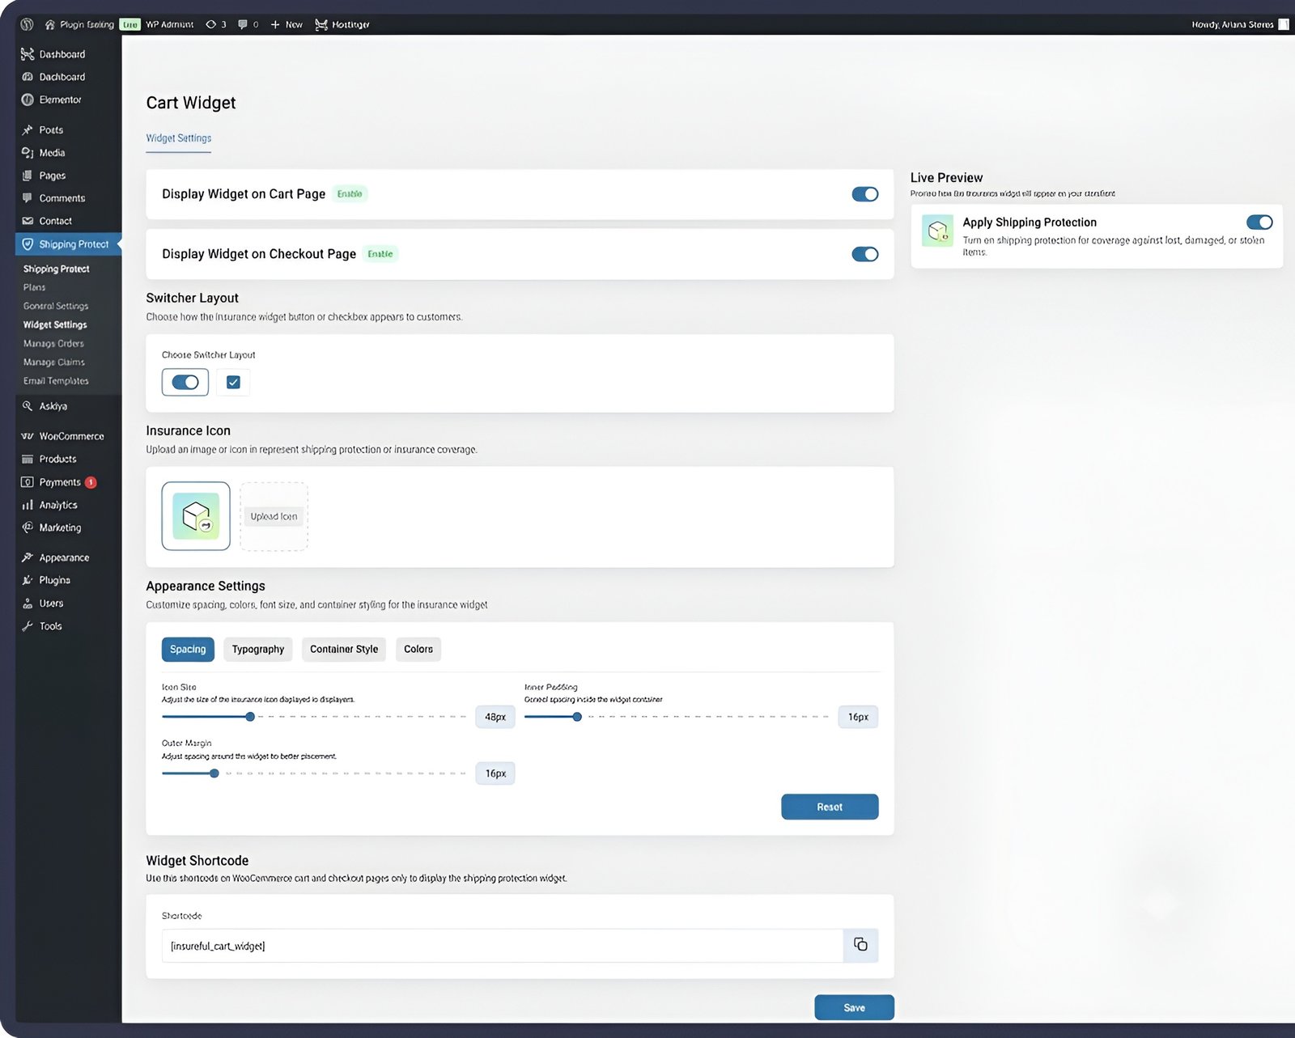This screenshot has height=1038, width=1295.
Task: Click the shortcode text input field
Action: (x=503, y=945)
